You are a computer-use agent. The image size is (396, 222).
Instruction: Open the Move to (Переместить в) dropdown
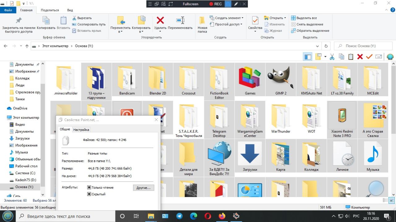(120, 30)
